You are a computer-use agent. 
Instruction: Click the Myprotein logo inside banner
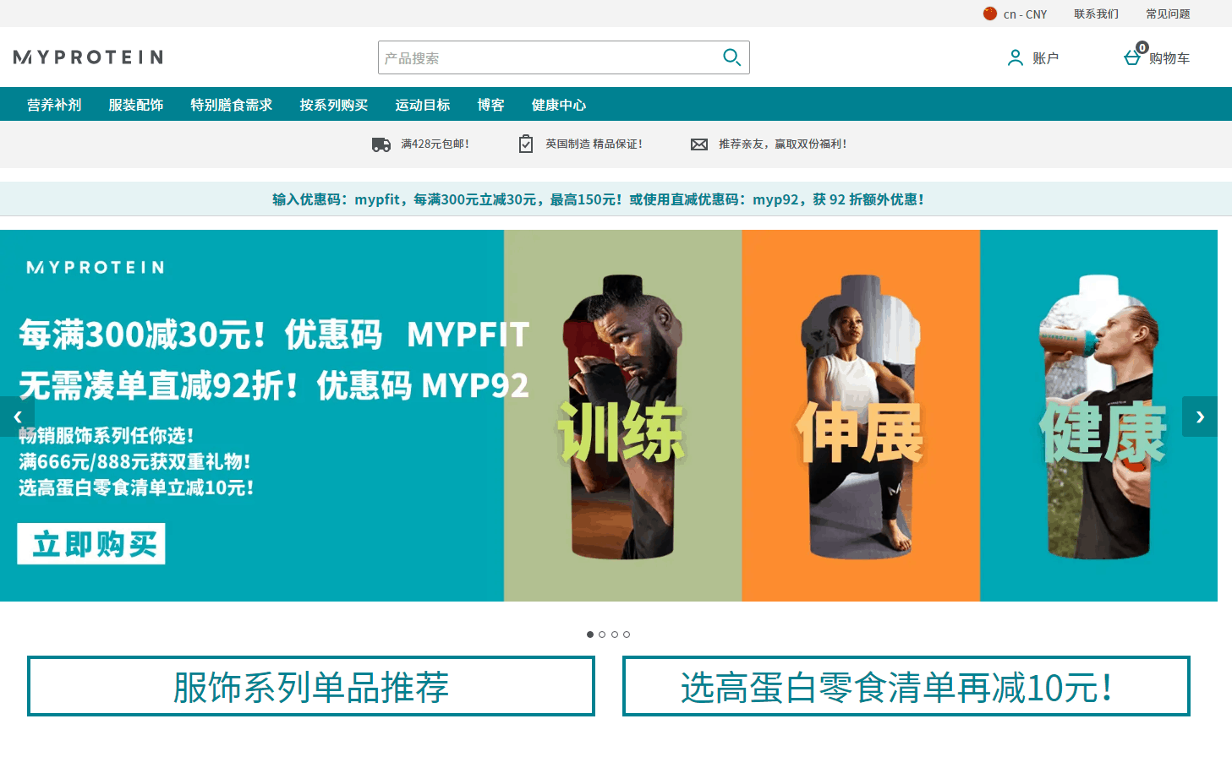click(96, 268)
